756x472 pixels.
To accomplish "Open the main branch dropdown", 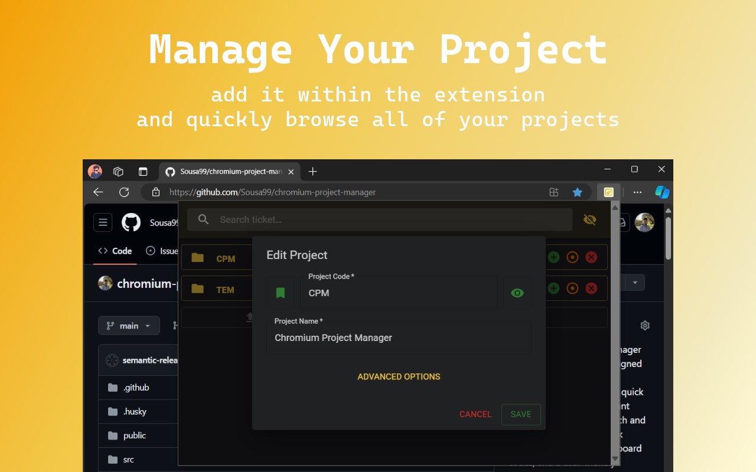I will [129, 326].
